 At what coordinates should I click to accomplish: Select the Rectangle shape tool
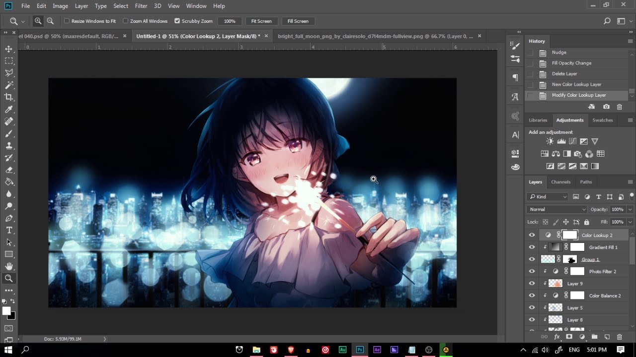coord(9,254)
